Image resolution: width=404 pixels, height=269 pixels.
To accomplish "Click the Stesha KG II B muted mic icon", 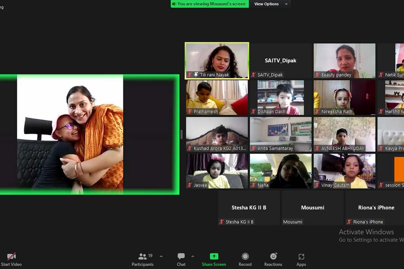I will [x=221, y=222].
